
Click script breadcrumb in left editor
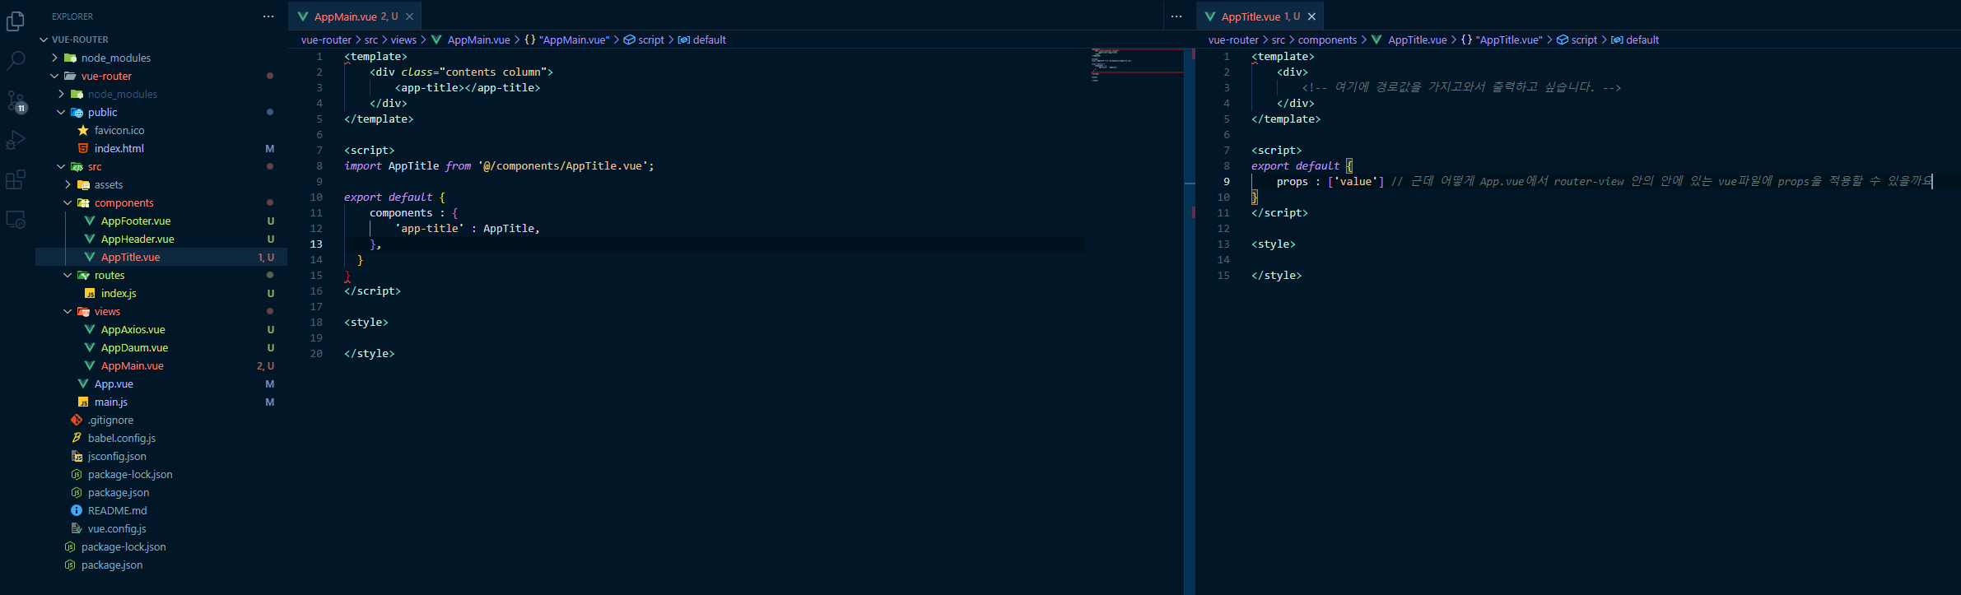(644, 40)
